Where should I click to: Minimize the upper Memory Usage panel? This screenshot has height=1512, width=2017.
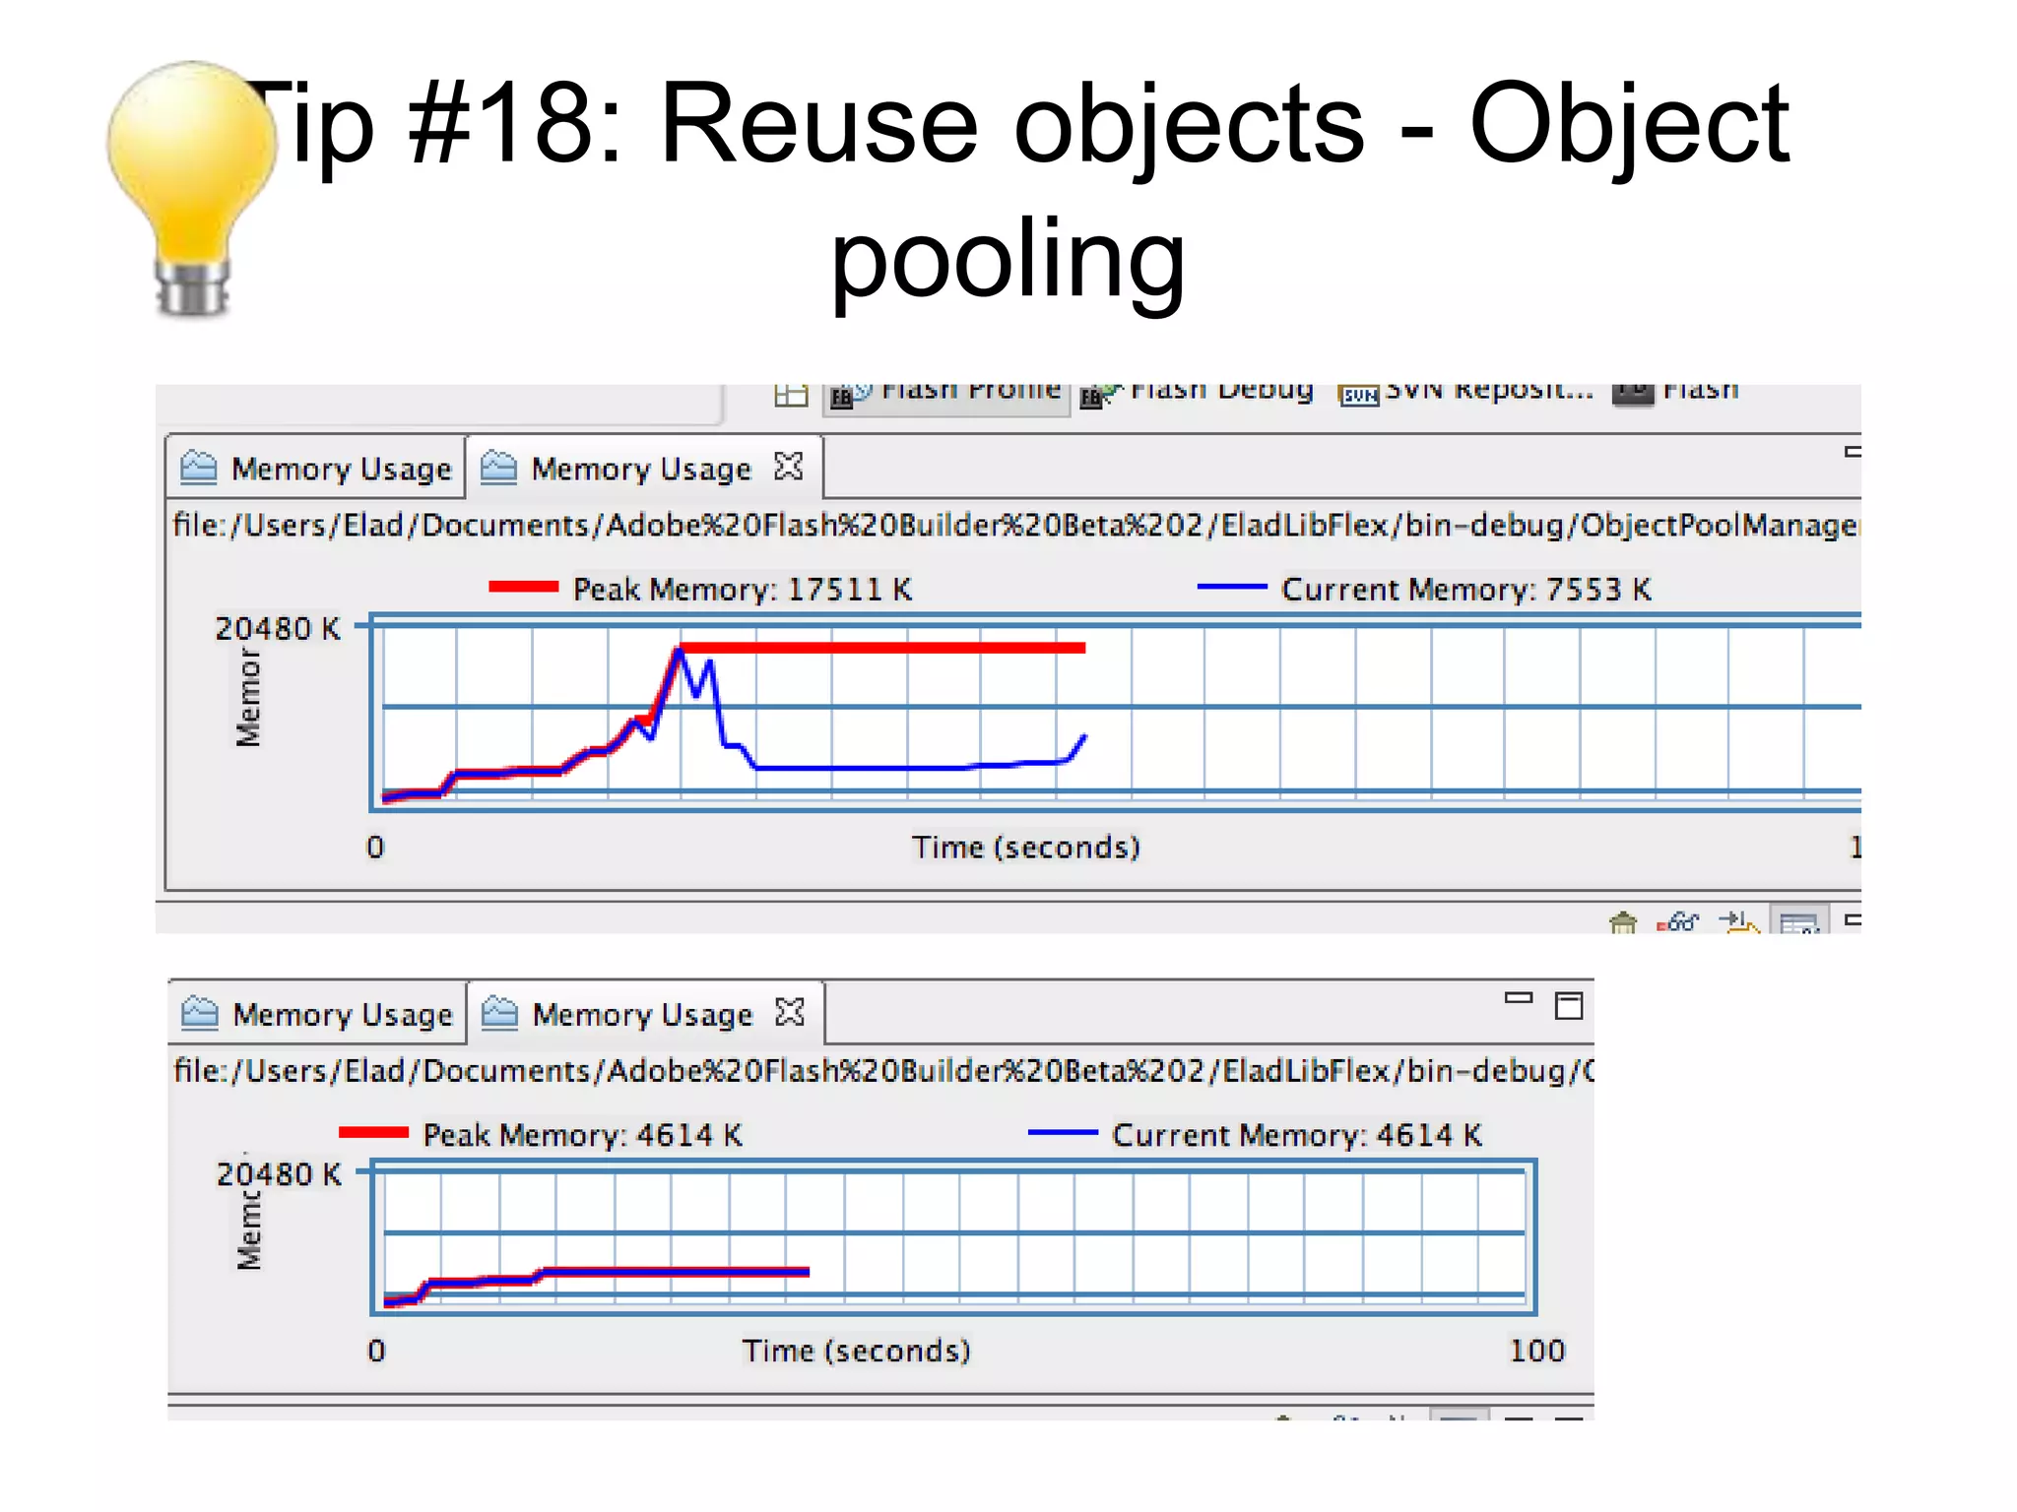tap(1853, 452)
